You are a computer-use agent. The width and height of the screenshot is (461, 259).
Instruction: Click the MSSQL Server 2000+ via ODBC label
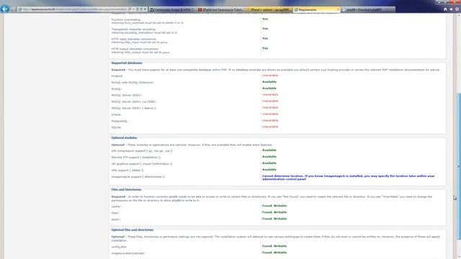(134, 101)
